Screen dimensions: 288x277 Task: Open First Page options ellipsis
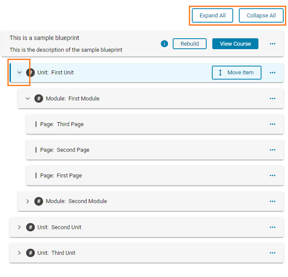tap(273, 176)
